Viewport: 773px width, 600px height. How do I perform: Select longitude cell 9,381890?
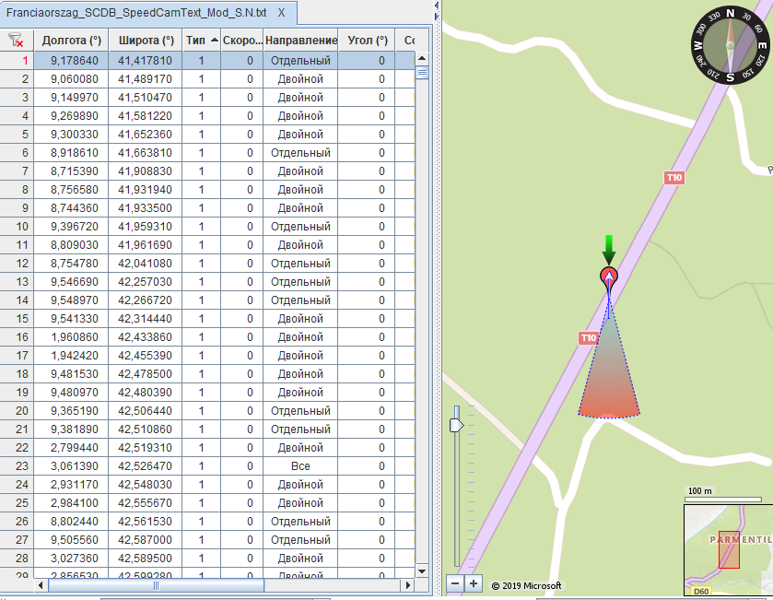(71, 429)
